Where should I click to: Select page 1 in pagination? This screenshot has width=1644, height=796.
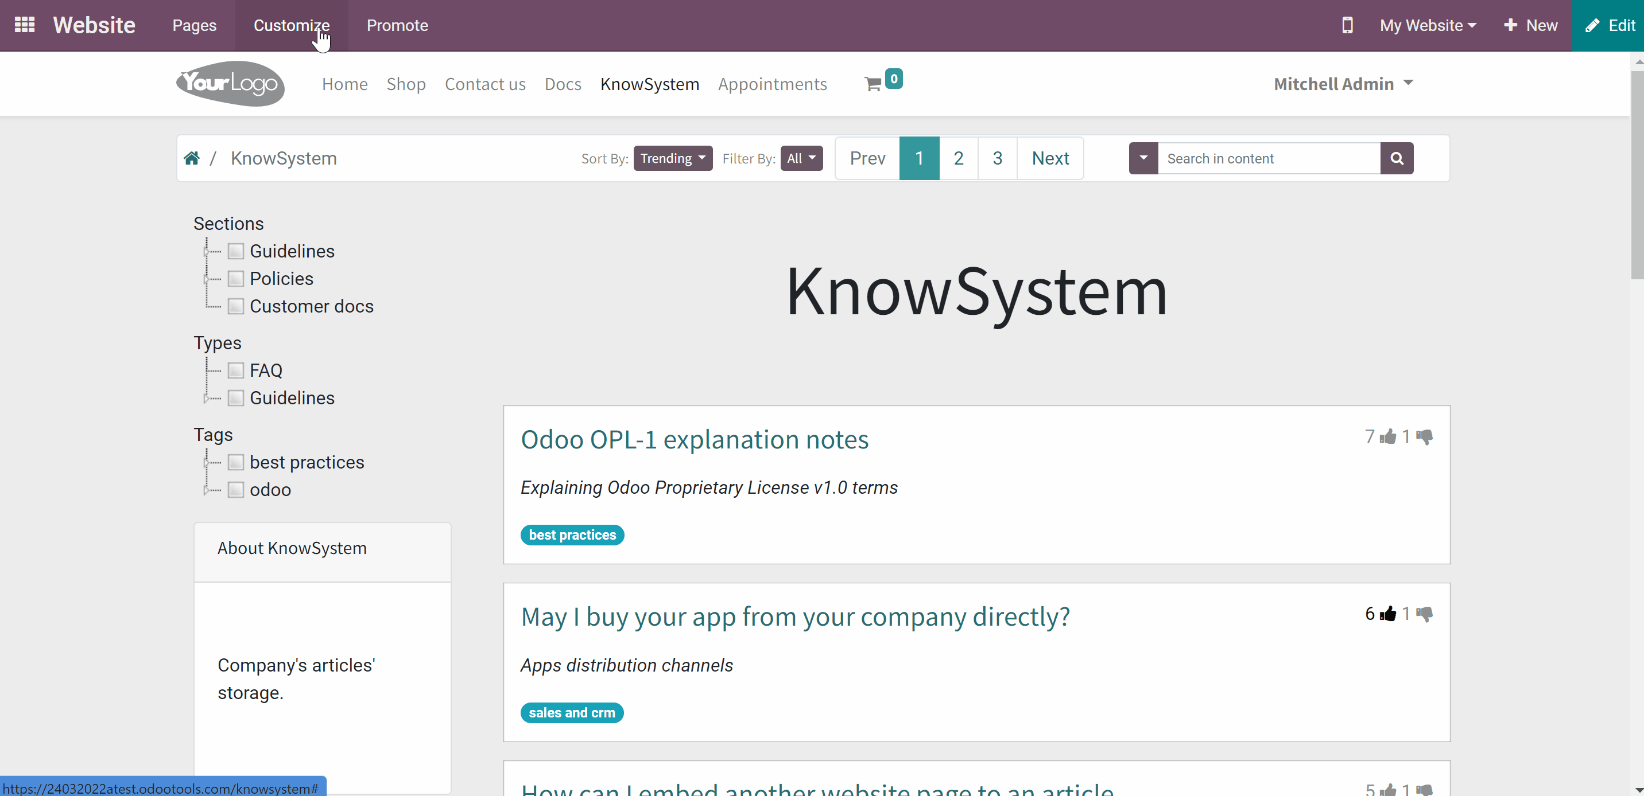coord(919,158)
